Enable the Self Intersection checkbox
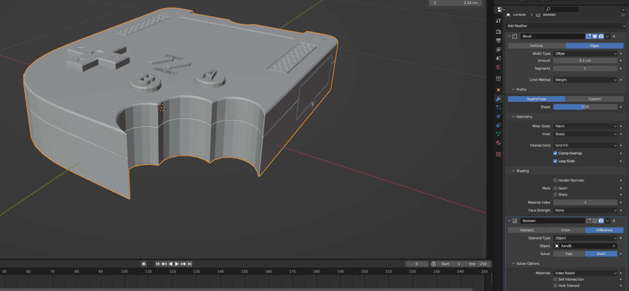The image size is (629, 291). coord(555,280)
